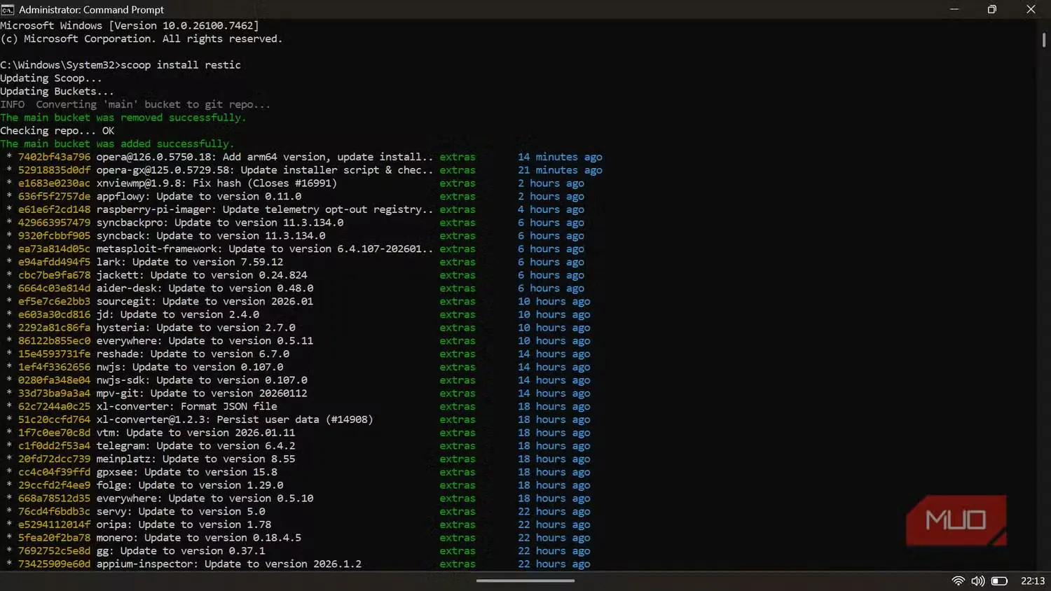Click commit hash 7402bf43a796
This screenshot has height=591, width=1051.
pos(54,157)
